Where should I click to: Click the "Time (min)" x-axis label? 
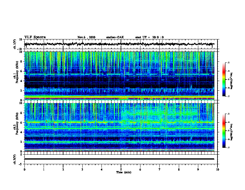point(124,172)
